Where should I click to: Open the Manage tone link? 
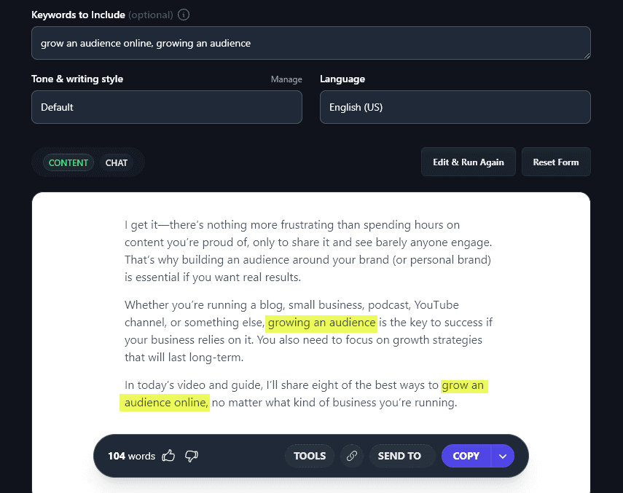[286, 79]
